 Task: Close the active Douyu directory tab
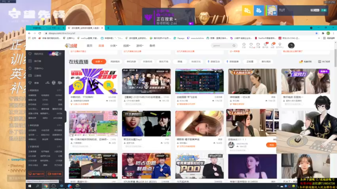click(102, 28)
